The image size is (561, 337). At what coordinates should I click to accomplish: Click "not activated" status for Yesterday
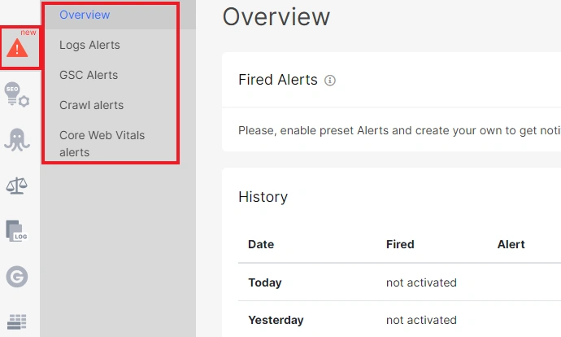[421, 320]
